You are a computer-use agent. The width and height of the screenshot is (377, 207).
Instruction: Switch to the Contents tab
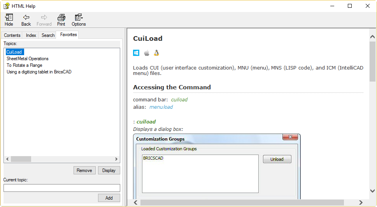[12, 35]
